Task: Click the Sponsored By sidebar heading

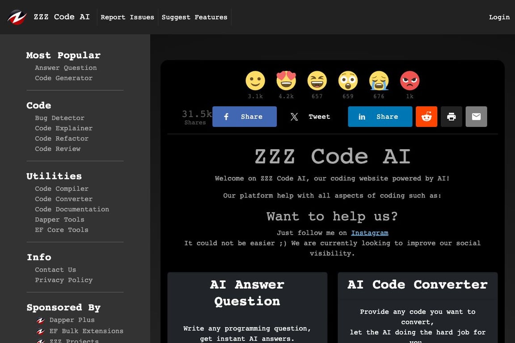Action: [x=63, y=308]
